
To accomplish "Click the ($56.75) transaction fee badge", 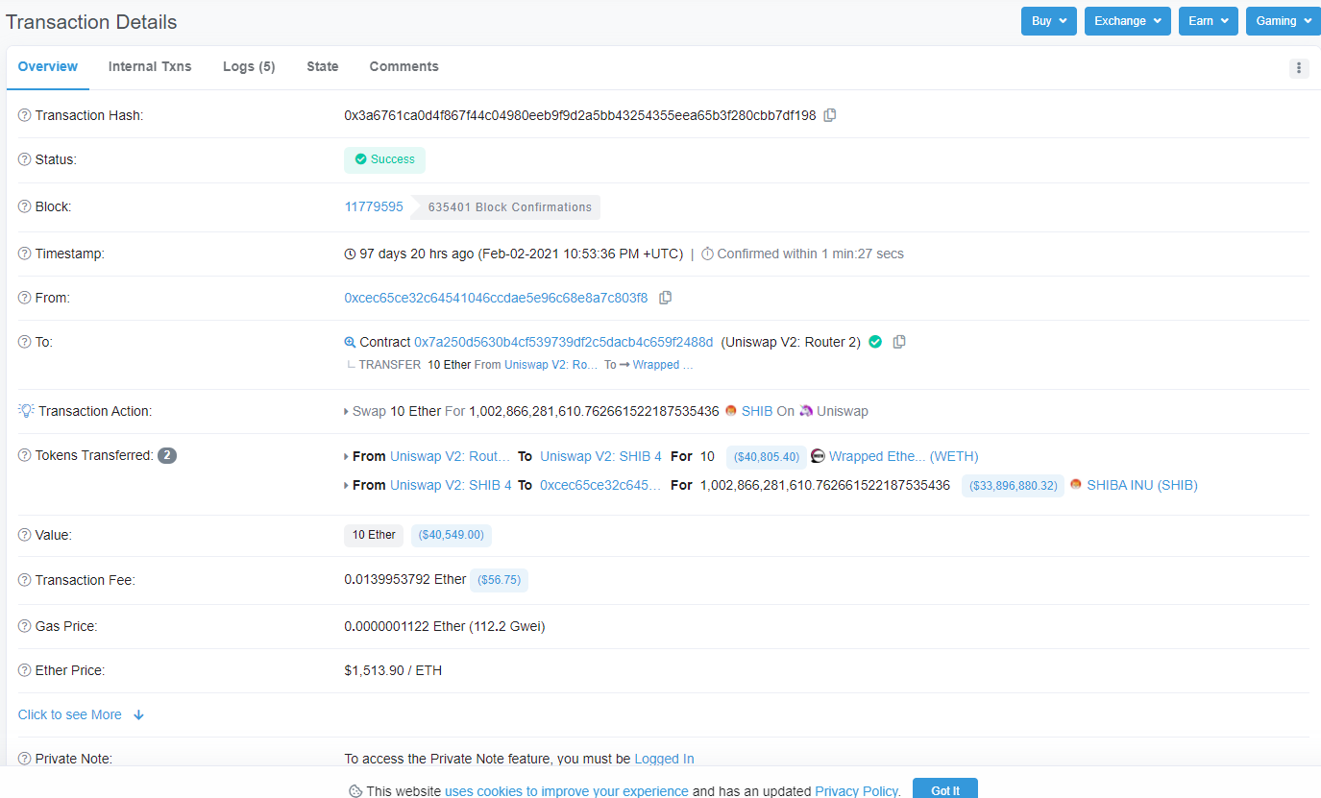I will pos(499,580).
